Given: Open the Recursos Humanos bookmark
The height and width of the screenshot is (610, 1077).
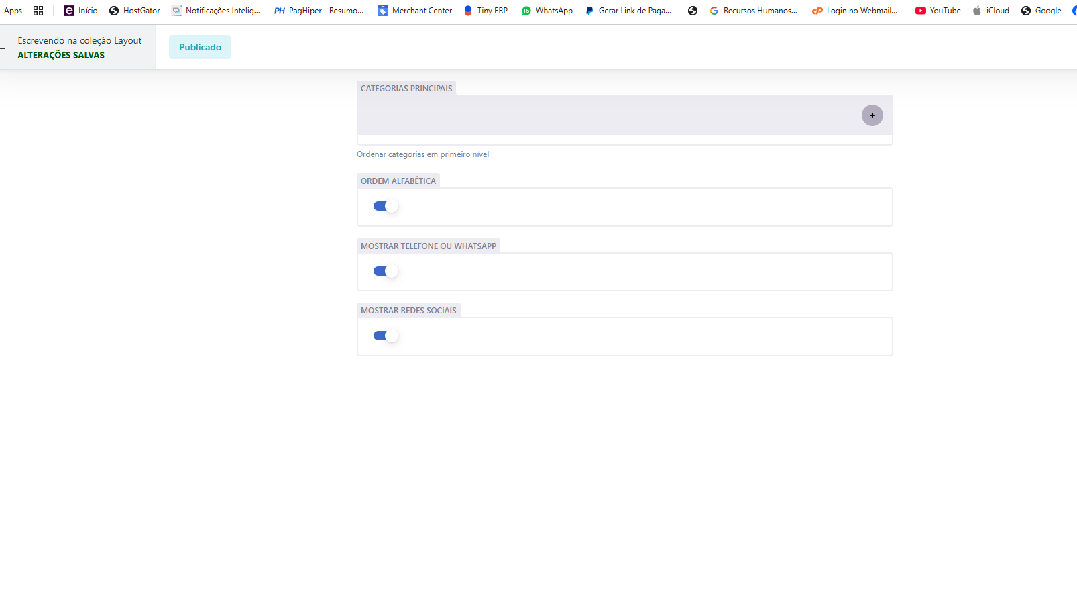Looking at the screenshot, I should pos(753,11).
